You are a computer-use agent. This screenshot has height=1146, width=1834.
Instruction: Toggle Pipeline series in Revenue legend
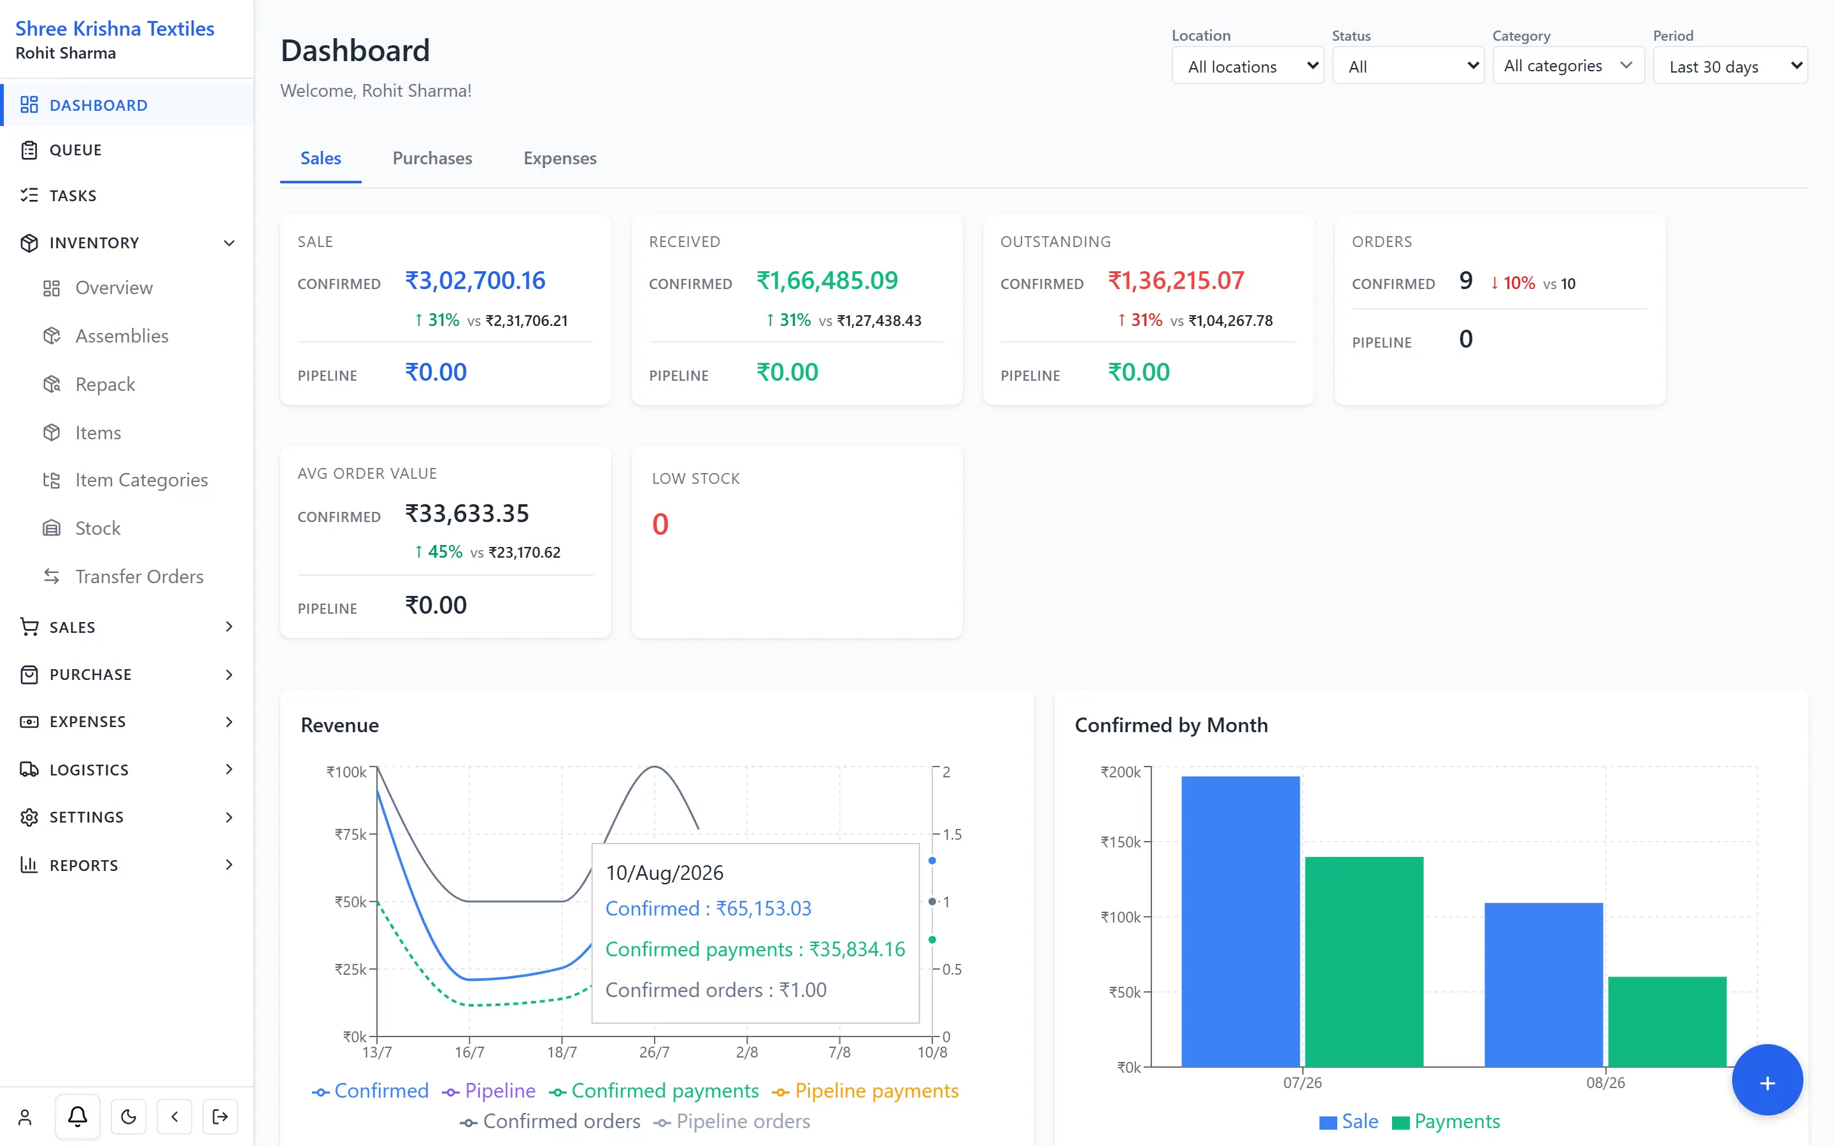coord(489,1091)
